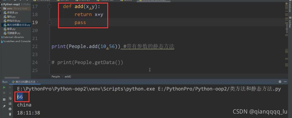Click the 'china' console output
Viewport: 292px width, 118px height.
coord(24,105)
